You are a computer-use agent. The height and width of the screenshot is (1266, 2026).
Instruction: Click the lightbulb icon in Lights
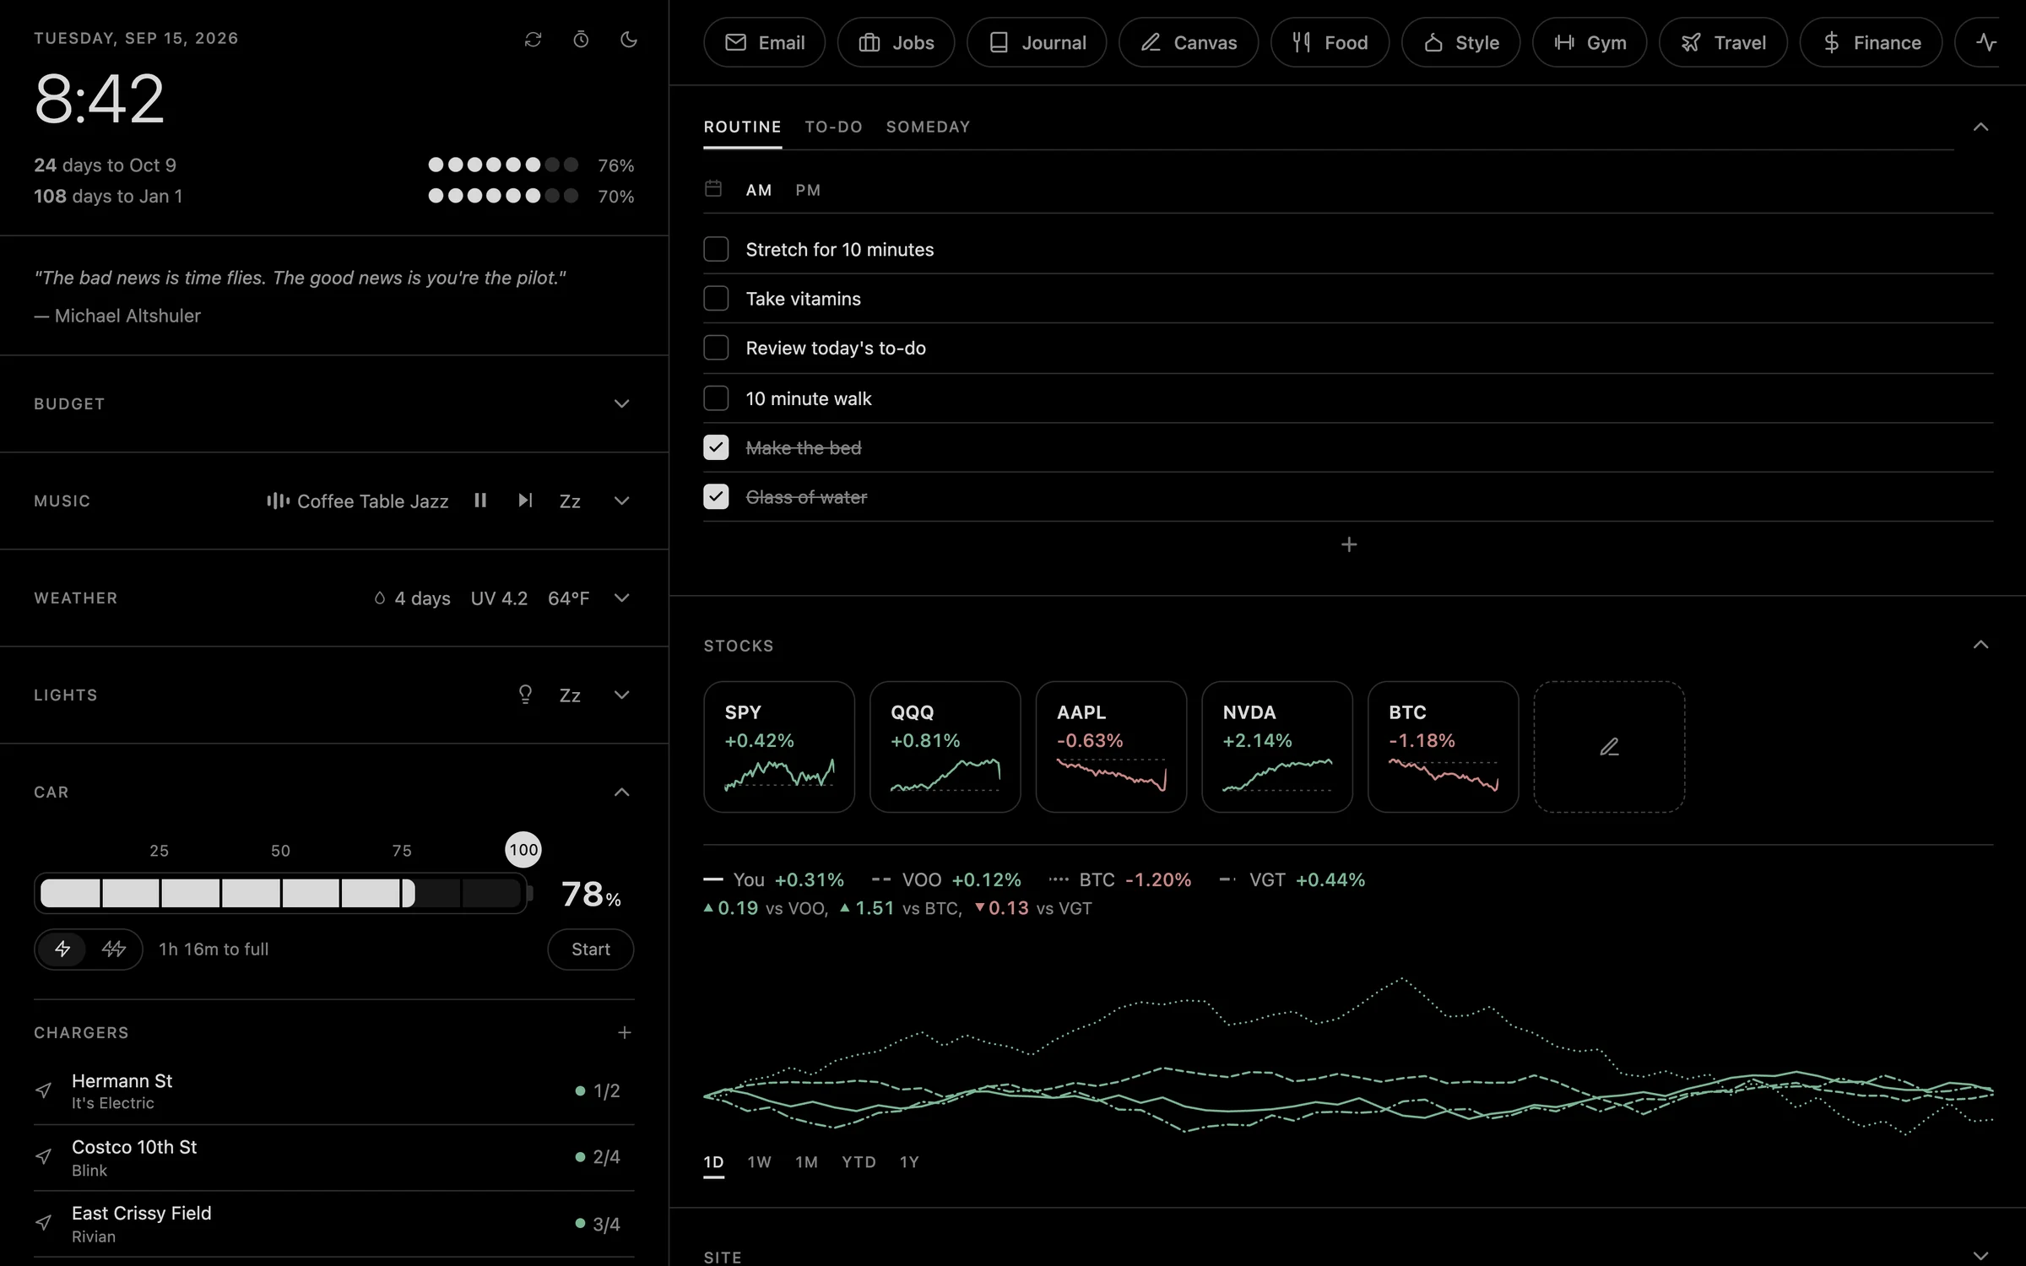click(525, 695)
